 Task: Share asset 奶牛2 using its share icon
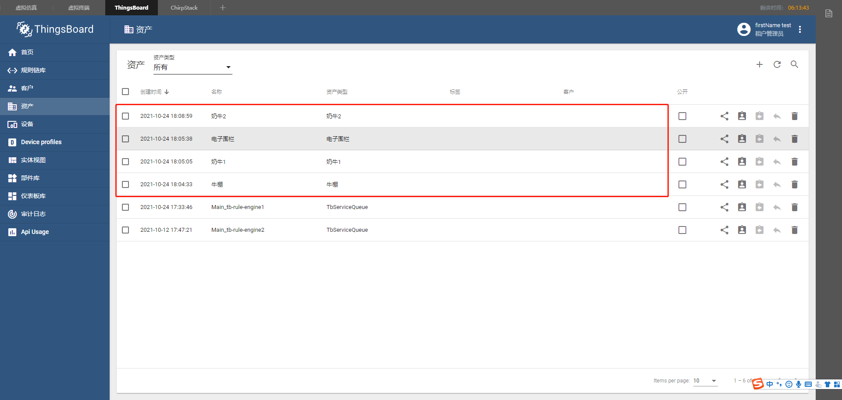click(x=724, y=116)
